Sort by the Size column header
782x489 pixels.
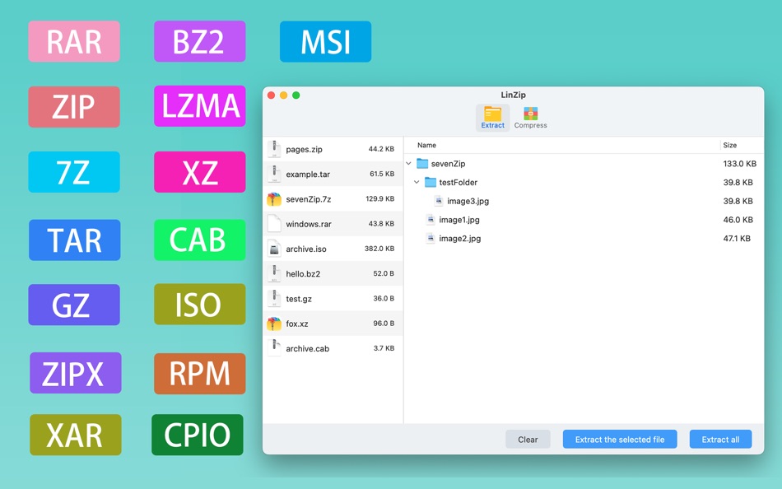pyautogui.click(x=729, y=145)
